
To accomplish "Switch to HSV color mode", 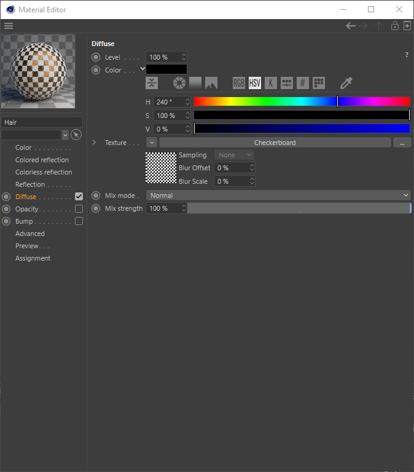I will tap(255, 83).
